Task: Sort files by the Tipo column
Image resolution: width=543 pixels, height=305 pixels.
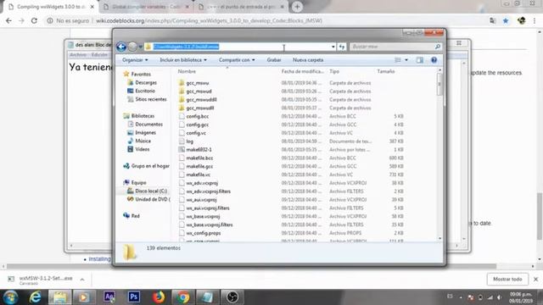Action: point(334,71)
